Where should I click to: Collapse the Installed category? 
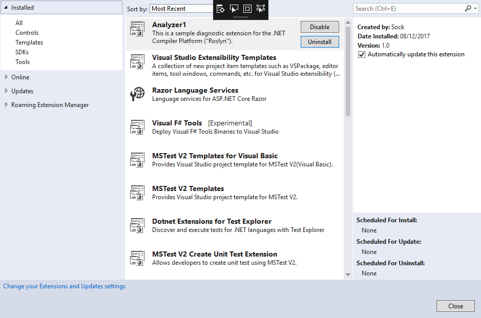click(6, 7)
